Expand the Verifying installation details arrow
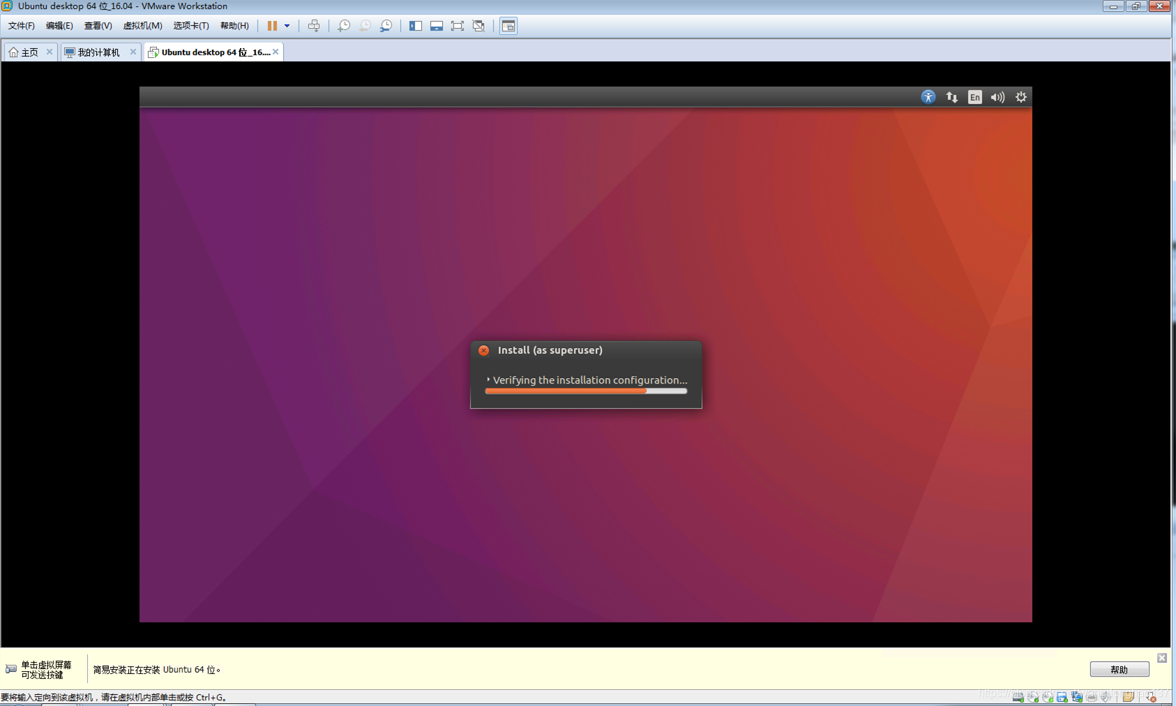 [x=488, y=380]
